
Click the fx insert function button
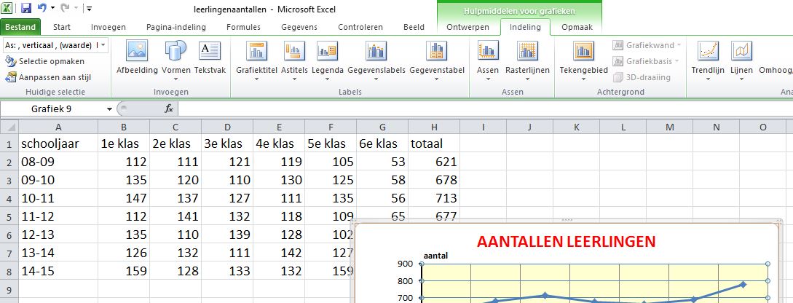[x=169, y=109]
